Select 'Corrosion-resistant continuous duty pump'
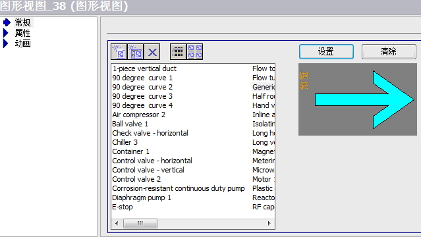Viewport: 421px width, 237px height. [x=179, y=188]
